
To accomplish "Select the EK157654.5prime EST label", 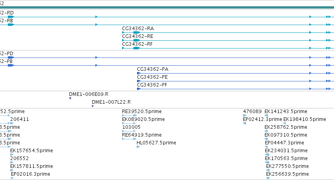I will point(31,151).
